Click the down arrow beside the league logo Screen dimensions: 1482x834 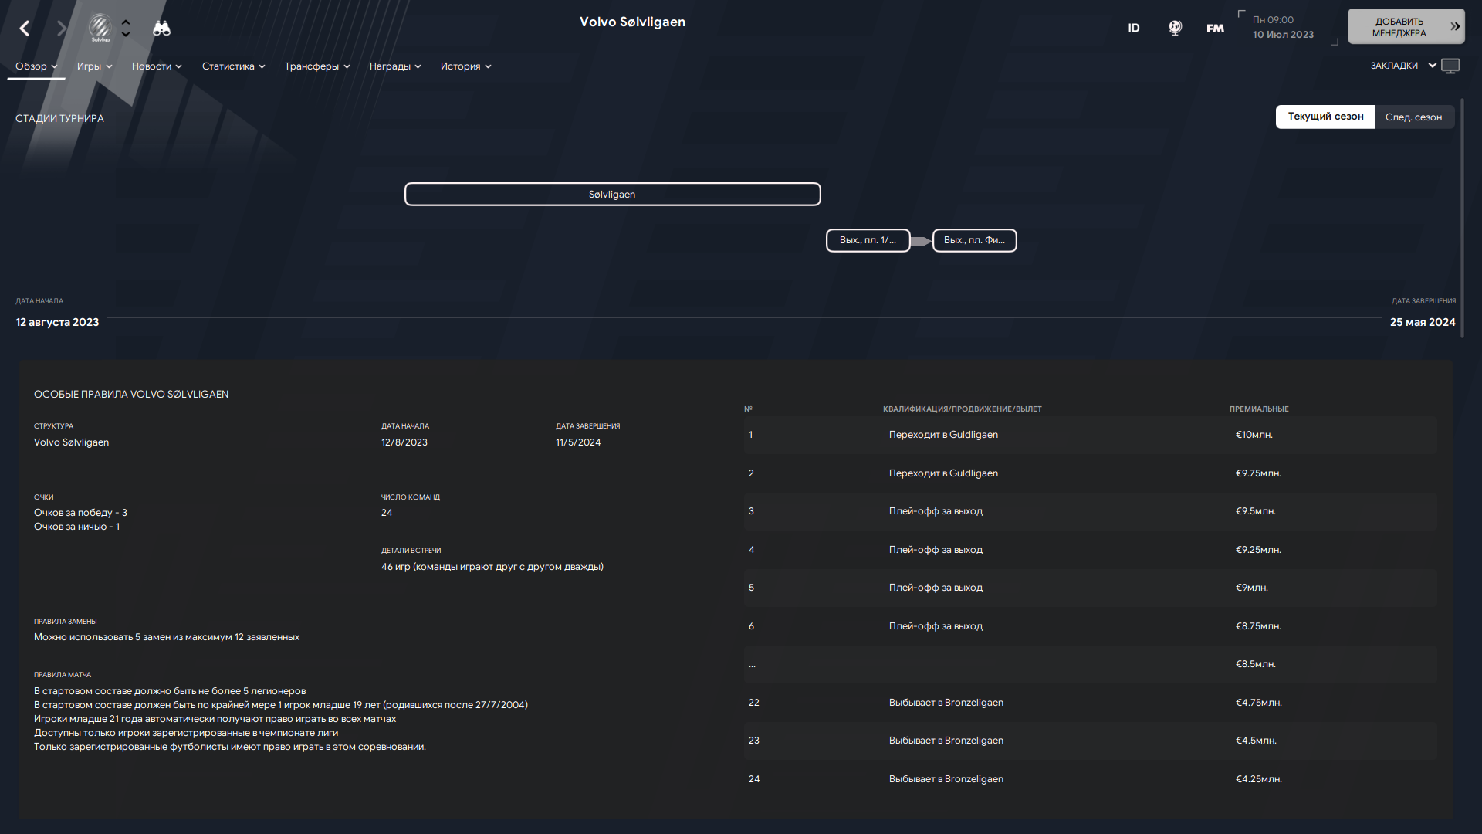(126, 35)
